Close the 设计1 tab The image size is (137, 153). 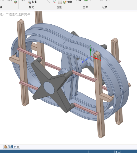tap(18, 147)
